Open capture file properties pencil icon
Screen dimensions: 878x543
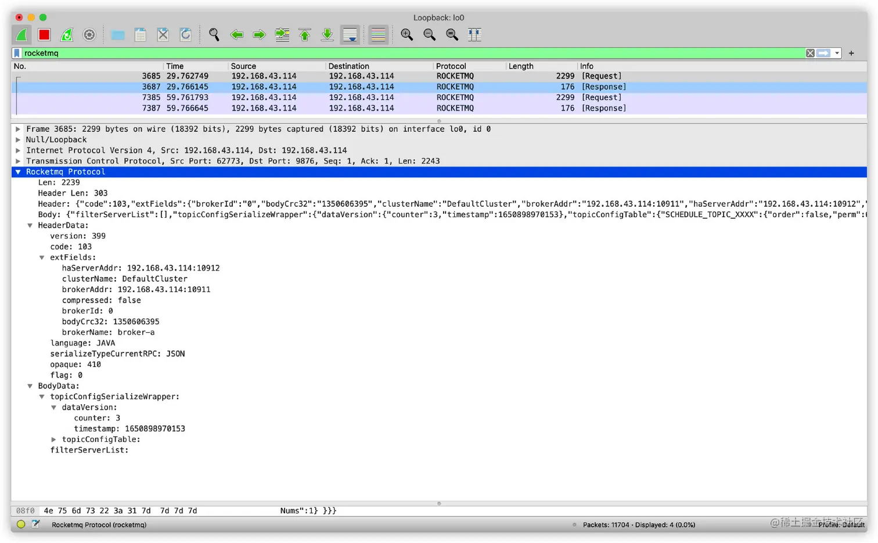coord(36,524)
